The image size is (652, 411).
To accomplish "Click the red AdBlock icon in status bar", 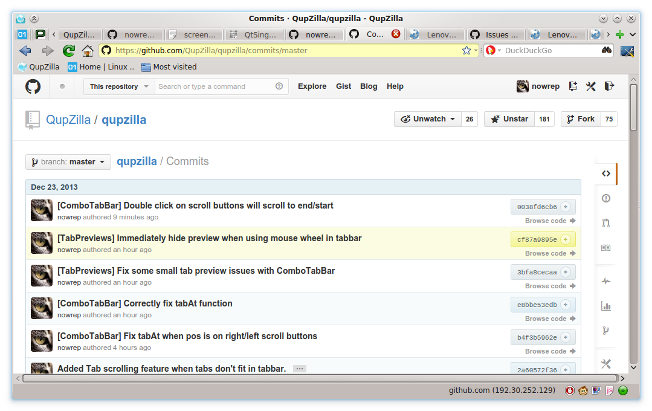I will pyautogui.click(x=570, y=390).
